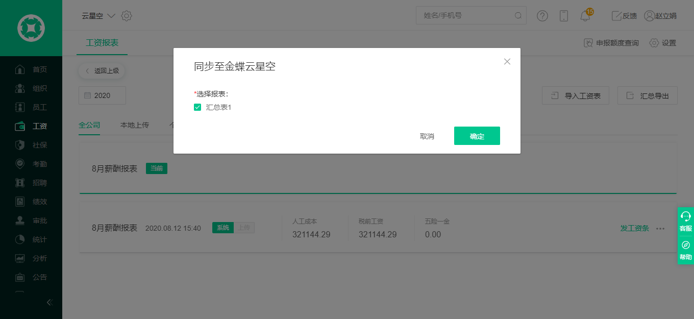Open the 赵立娟 user account menu
Image resolution: width=694 pixels, height=319 pixels.
pyautogui.click(x=660, y=16)
